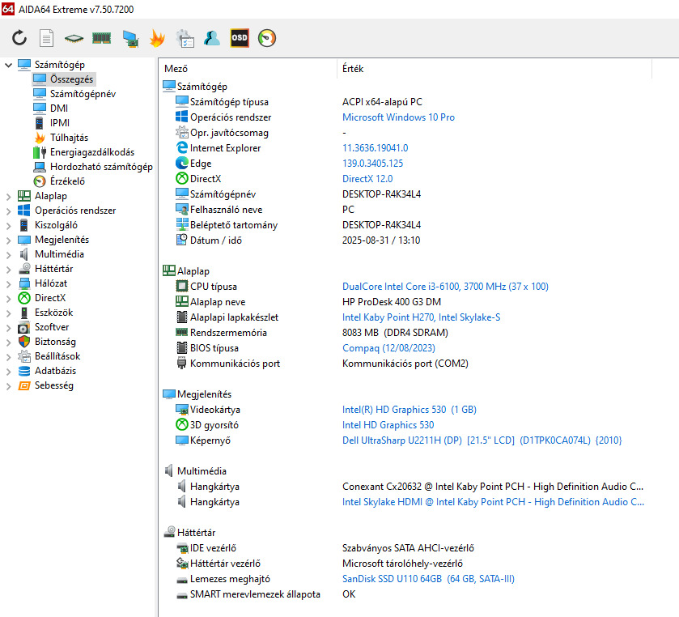679x617 pixels.
Task: Launch the flame stability test icon
Action: (x=157, y=38)
